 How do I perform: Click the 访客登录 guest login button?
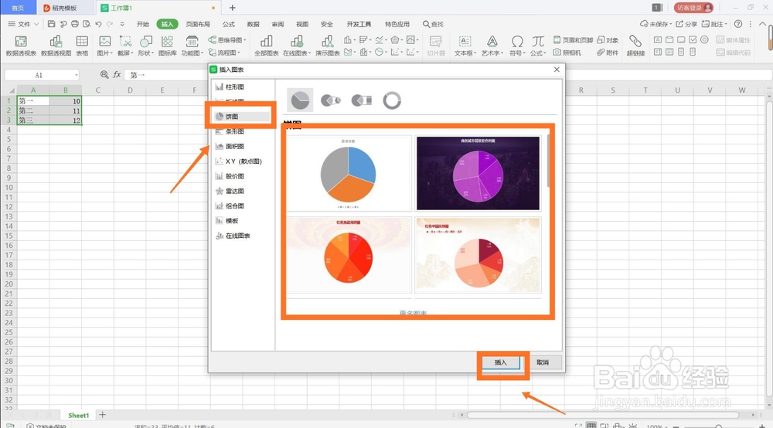click(x=693, y=8)
